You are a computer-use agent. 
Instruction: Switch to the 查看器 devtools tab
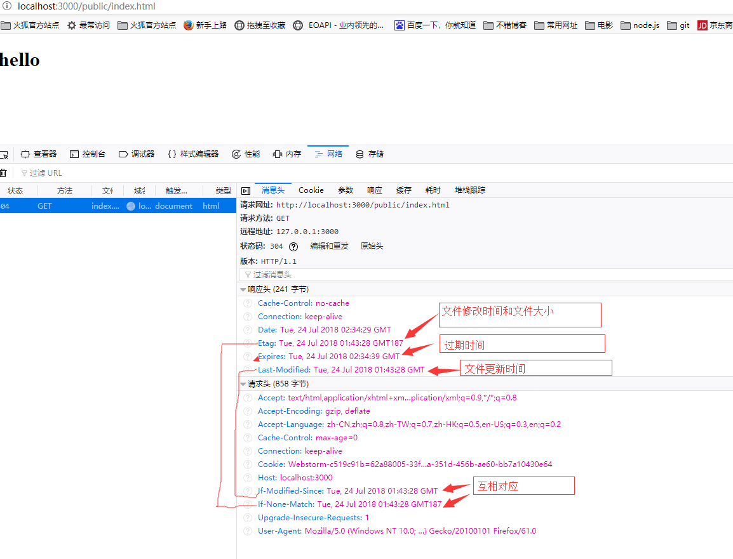point(39,154)
